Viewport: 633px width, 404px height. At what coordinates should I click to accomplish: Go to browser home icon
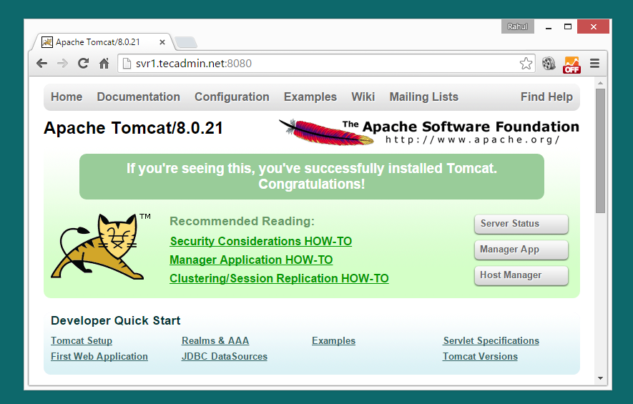point(104,64)
